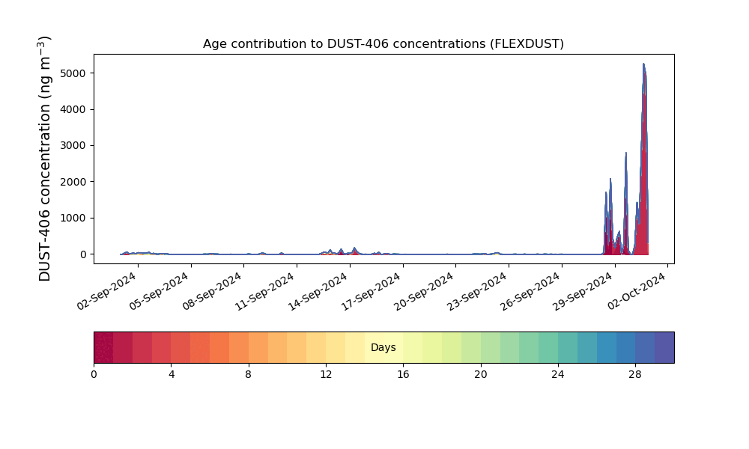This screenshot has height=449, width=749.
Task: Click the colorbar tick label 4
Action: [x=172, y=375]
